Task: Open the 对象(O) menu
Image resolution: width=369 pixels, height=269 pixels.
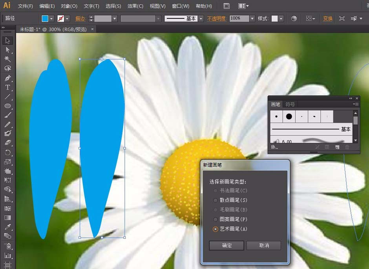Action: click(x=69, y=6)
